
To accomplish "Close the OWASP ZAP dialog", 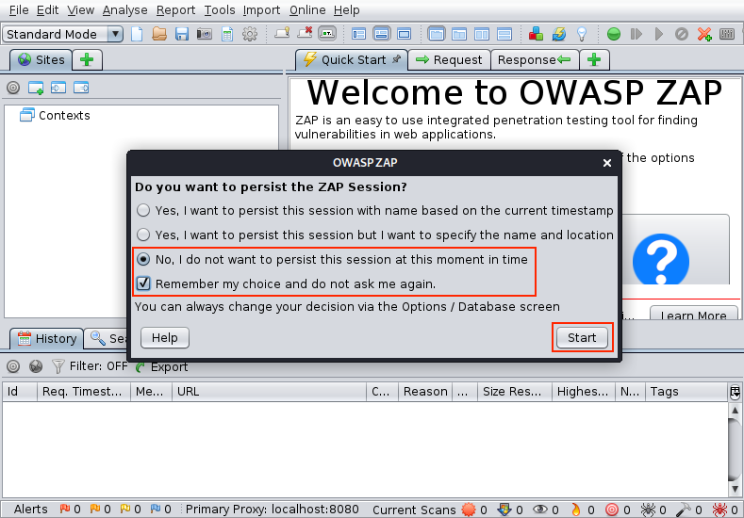I will [x=607, y=163].
